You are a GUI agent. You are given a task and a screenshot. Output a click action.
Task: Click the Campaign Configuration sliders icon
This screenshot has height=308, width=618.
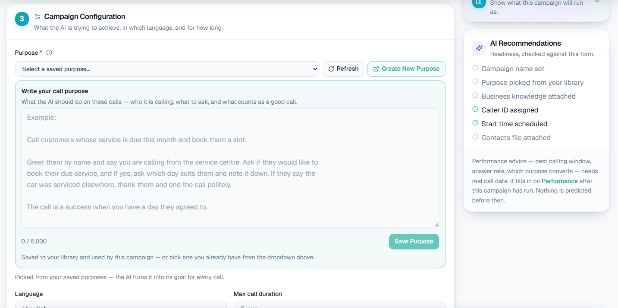pyautogui.click(x=38, y=17)
